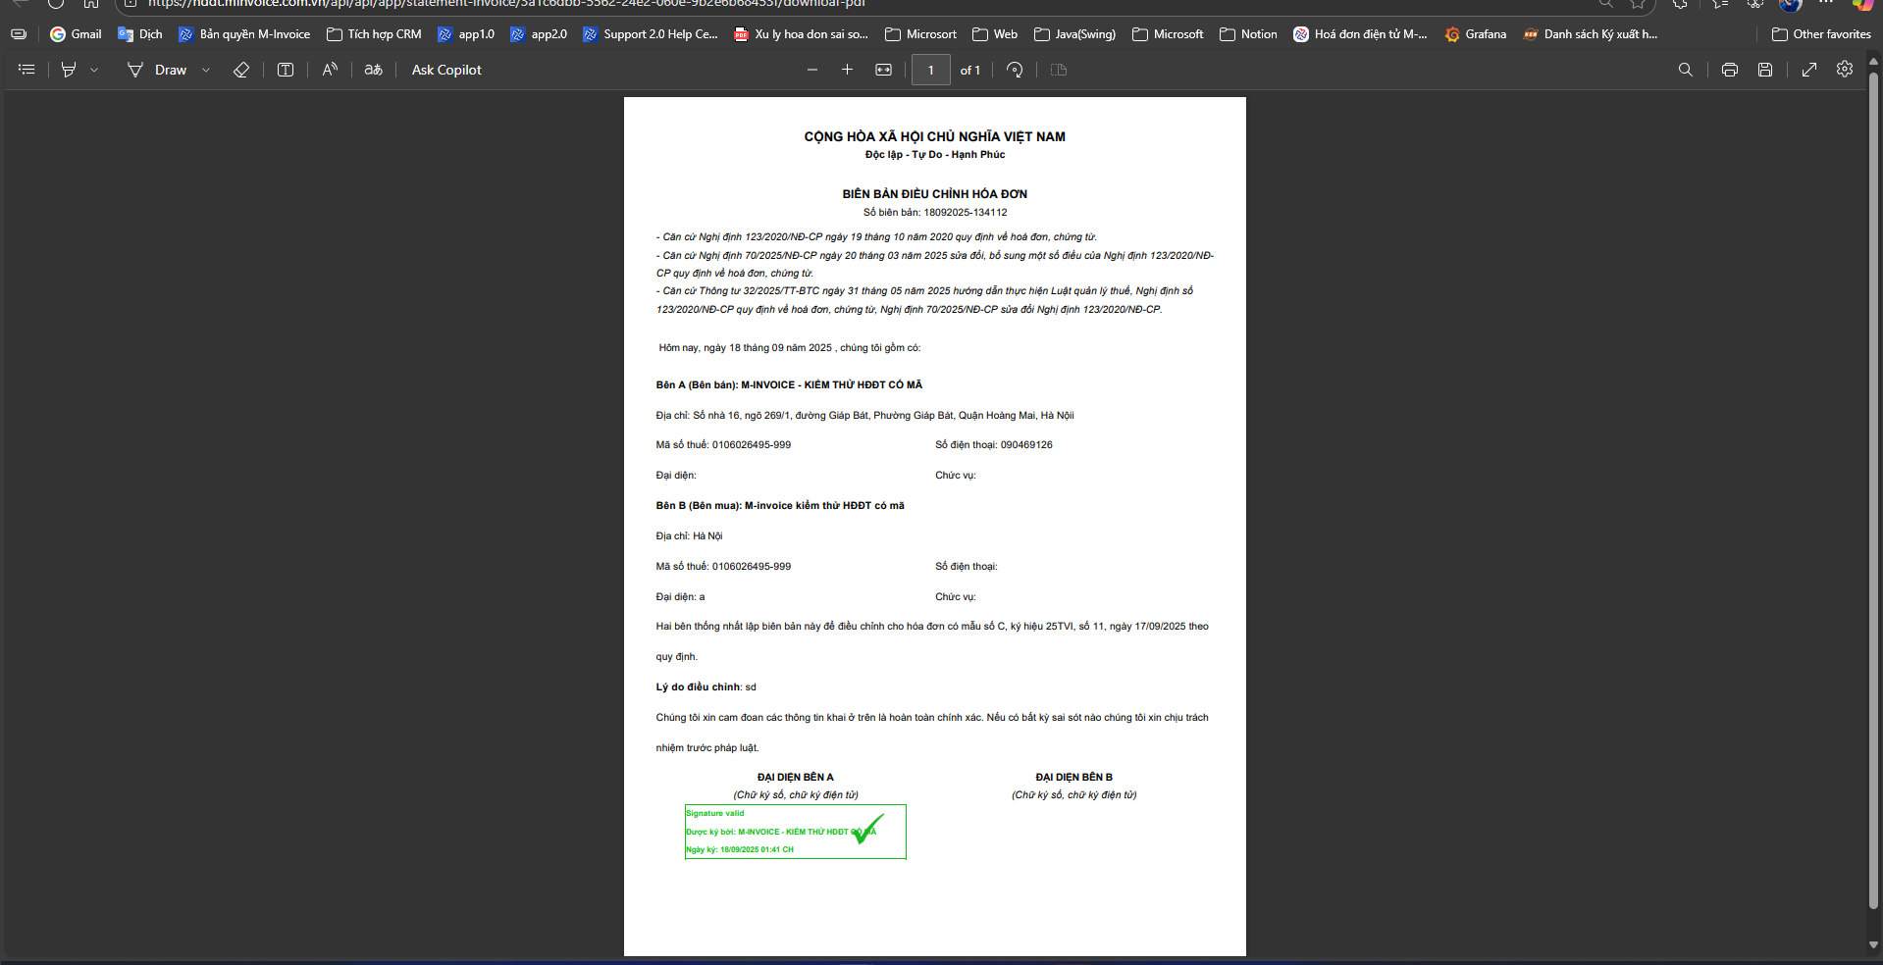Click the Add text tool icon
The width and height of the screenshot is (1883, 965).
(x=286, y=70)
